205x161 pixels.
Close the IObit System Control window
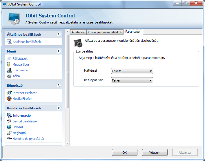196,3
